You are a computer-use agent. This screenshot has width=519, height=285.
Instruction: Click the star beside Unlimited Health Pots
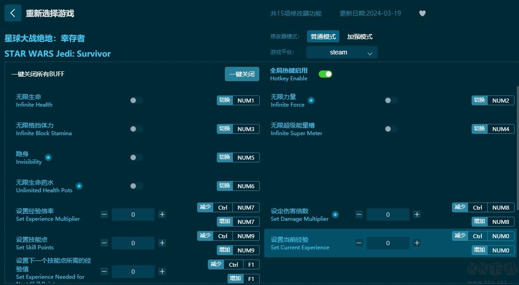coord(79,186)
